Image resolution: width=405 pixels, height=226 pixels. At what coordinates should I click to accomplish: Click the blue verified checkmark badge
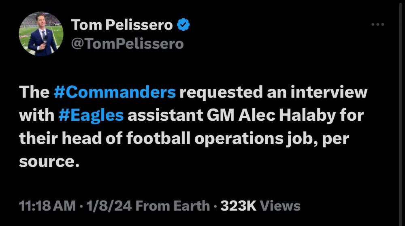pos(183,26)
